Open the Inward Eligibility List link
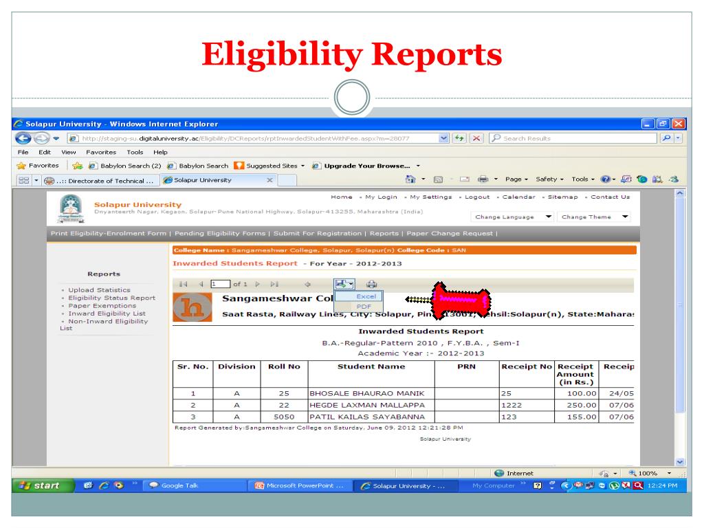Image resolution: width=704 pixels, height=528 pixels. pyautogui.click(x=107, y=313)
